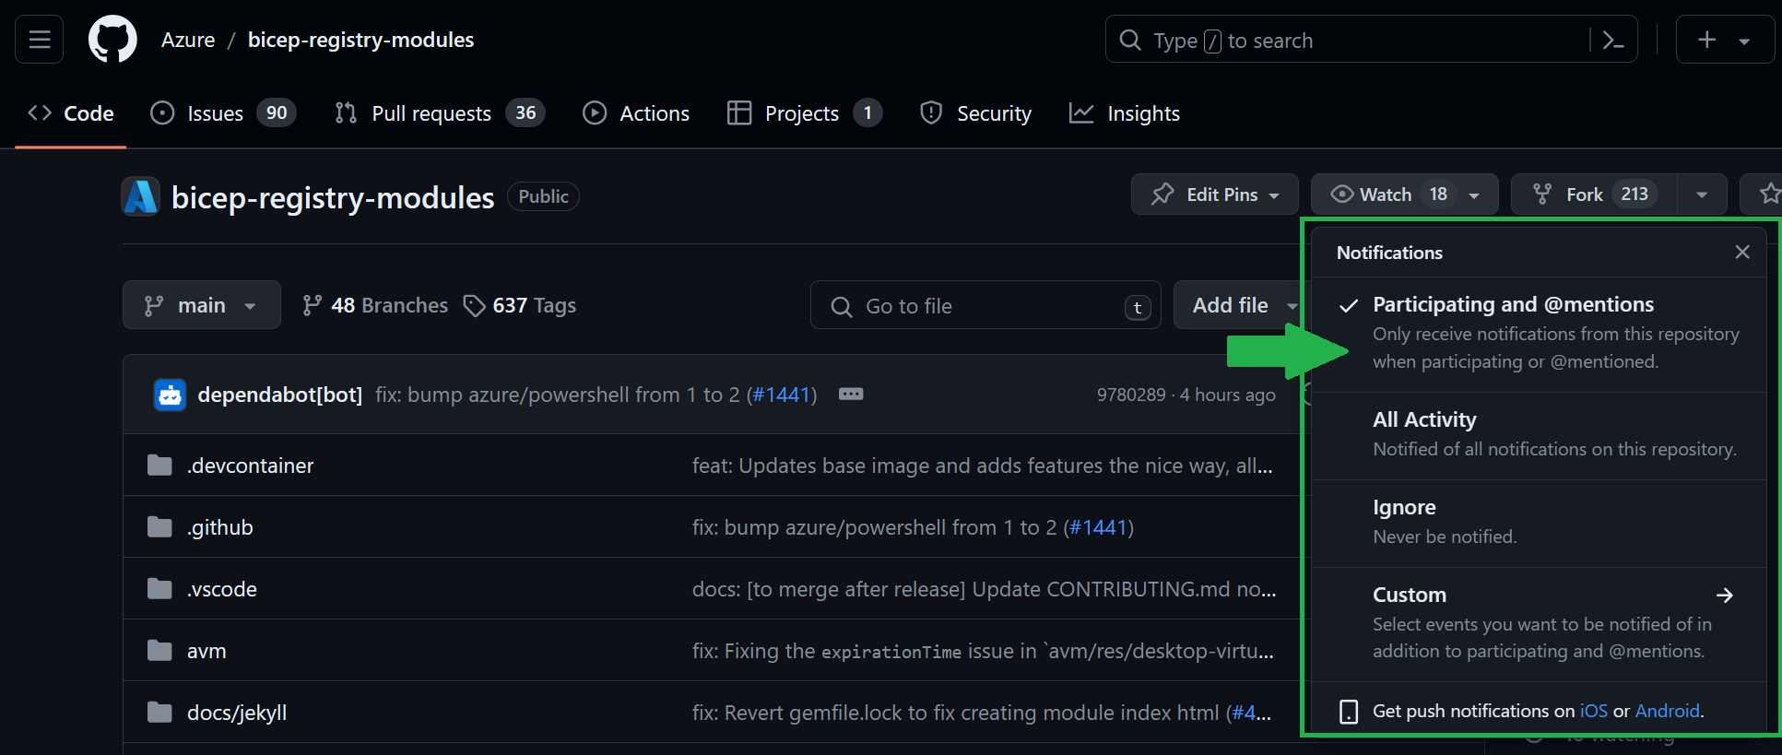Viewport: 1782px width, 755px height.
Task: Open bicep-registry-modules breadcrumb link
Action: point(360,40)
